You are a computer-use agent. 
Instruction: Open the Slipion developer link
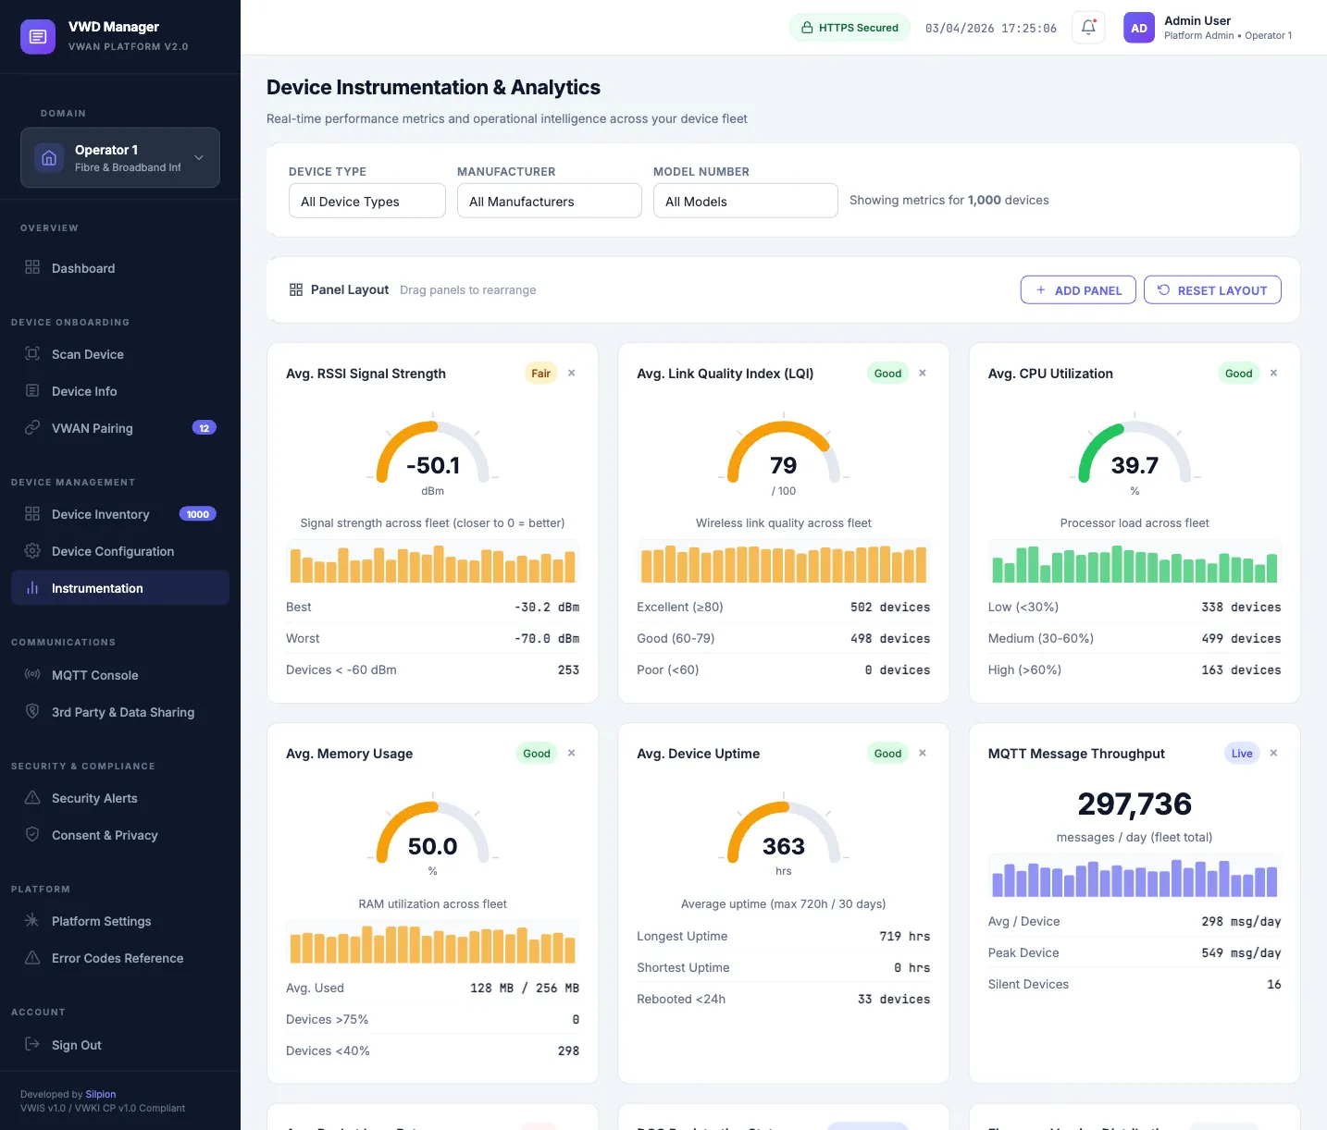click(x=100, y=1094)
